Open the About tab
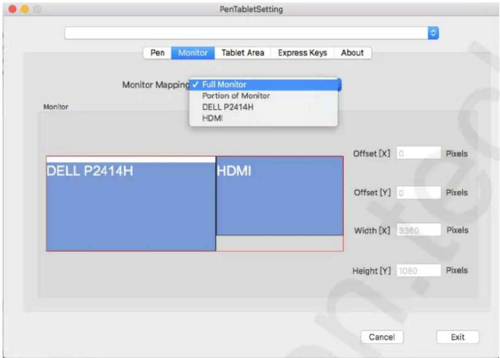The width and height of the screenshot is (500, 358). (352, 53)
